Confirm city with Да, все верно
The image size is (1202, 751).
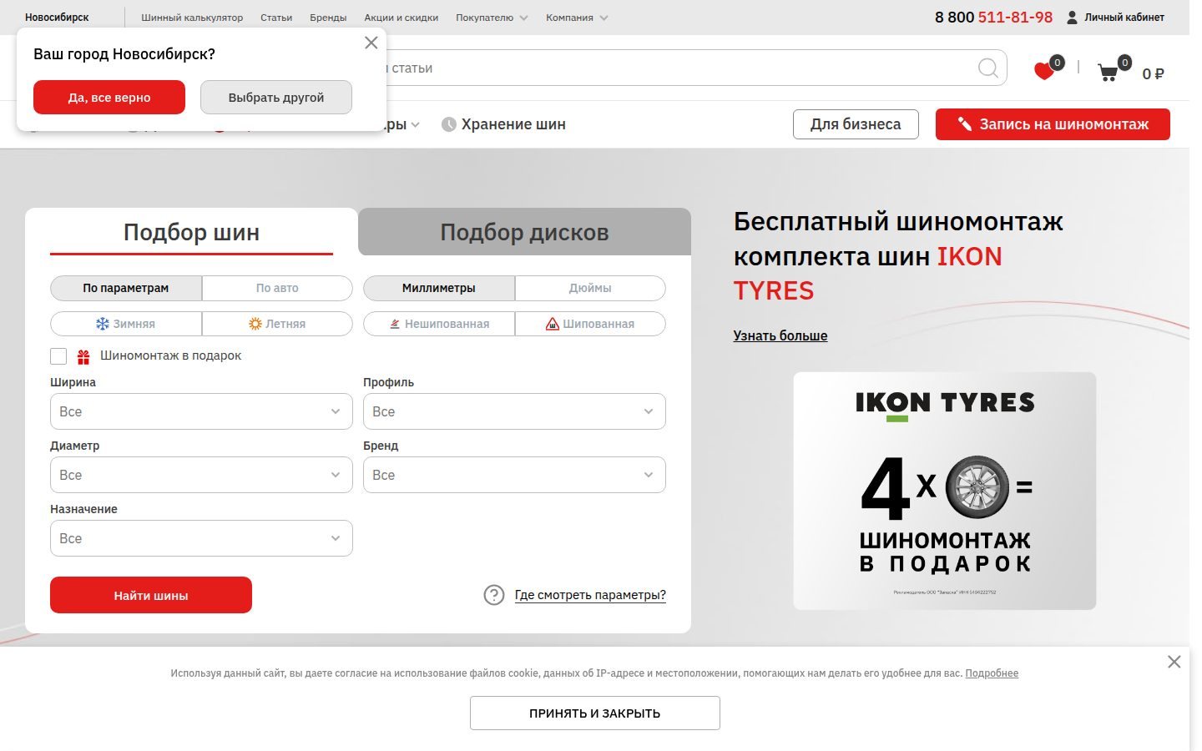point(109,97)
